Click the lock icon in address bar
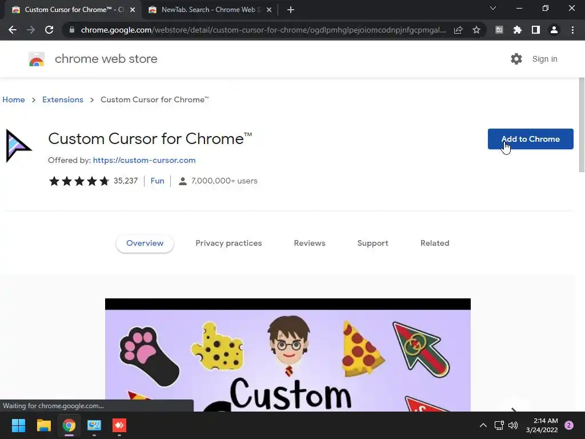This screenshot has height=439, width=585. click(72, 30)
